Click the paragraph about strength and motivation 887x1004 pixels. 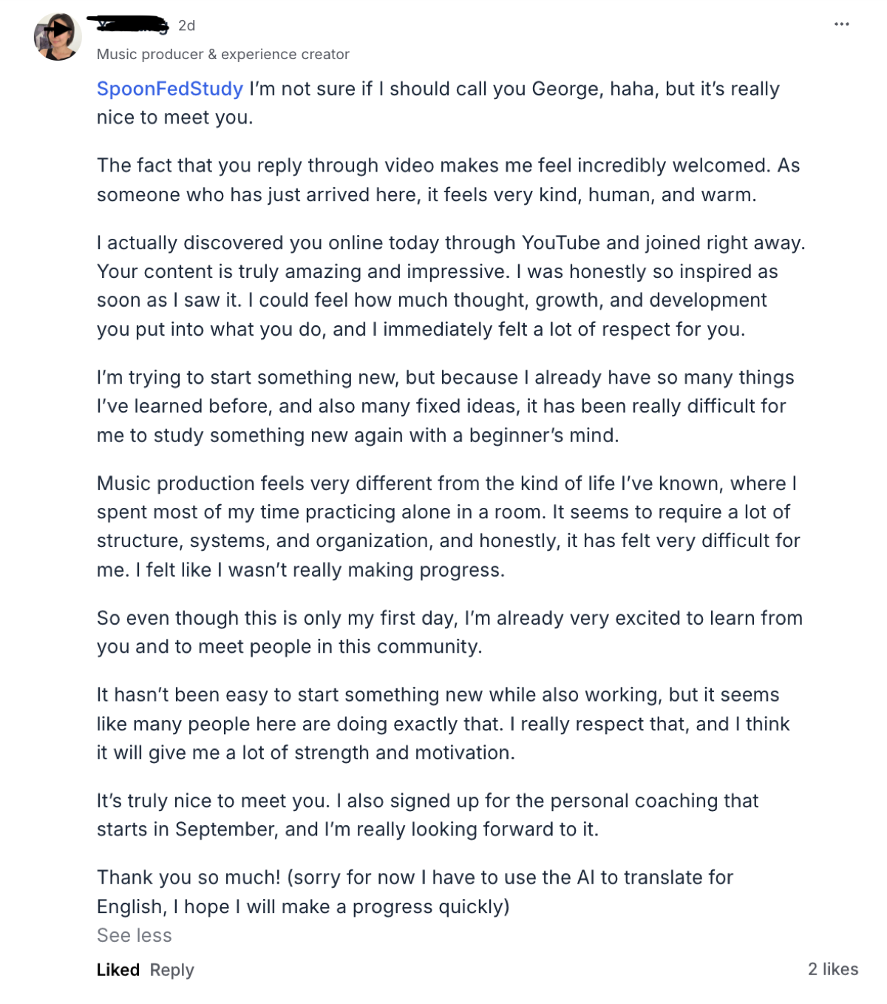[443, 723]
